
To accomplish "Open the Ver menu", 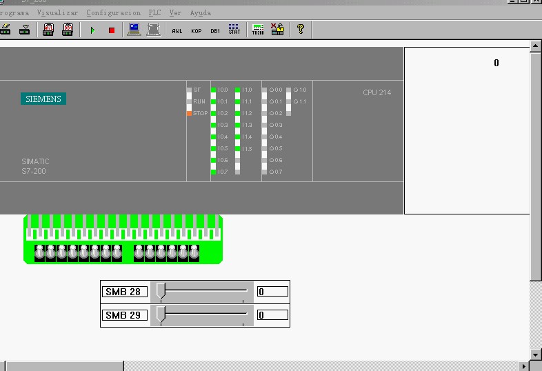I will click(175, 13).
